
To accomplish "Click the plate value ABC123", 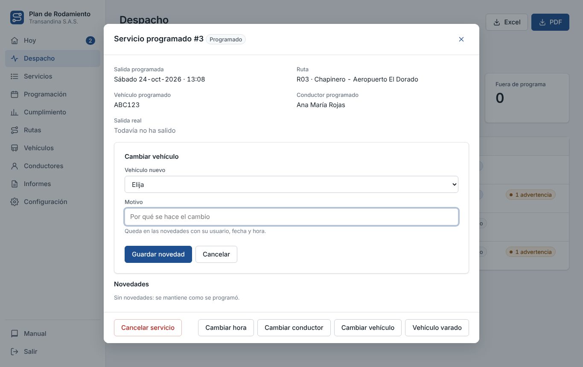I will [127, 105].
